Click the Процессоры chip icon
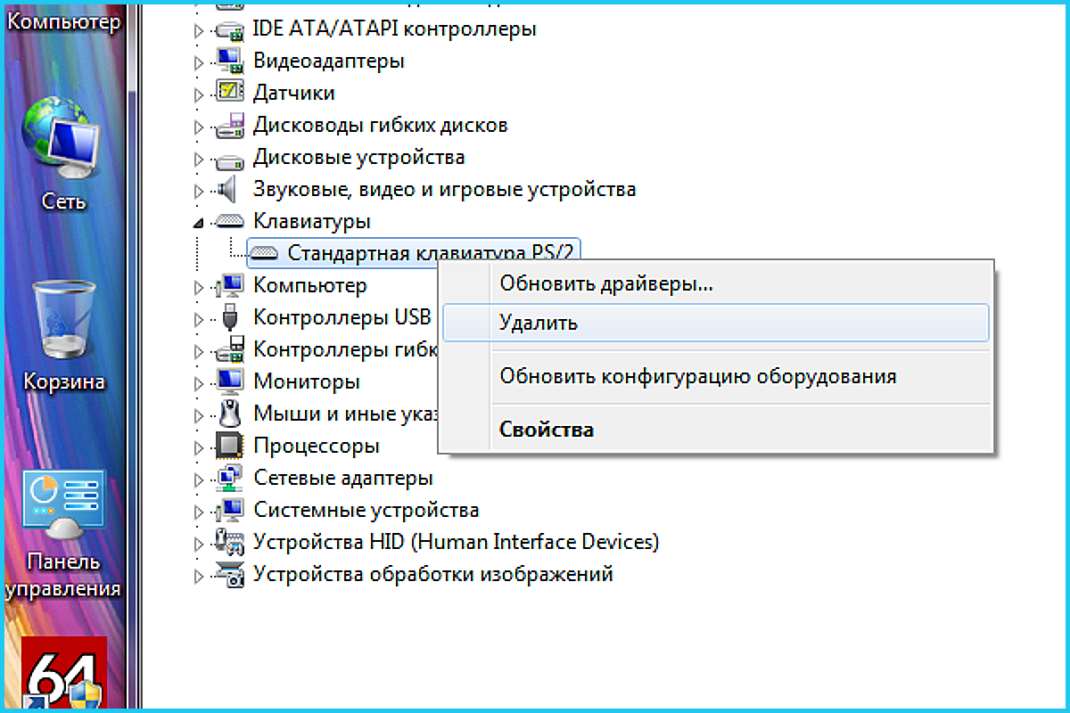 (230, 446)
